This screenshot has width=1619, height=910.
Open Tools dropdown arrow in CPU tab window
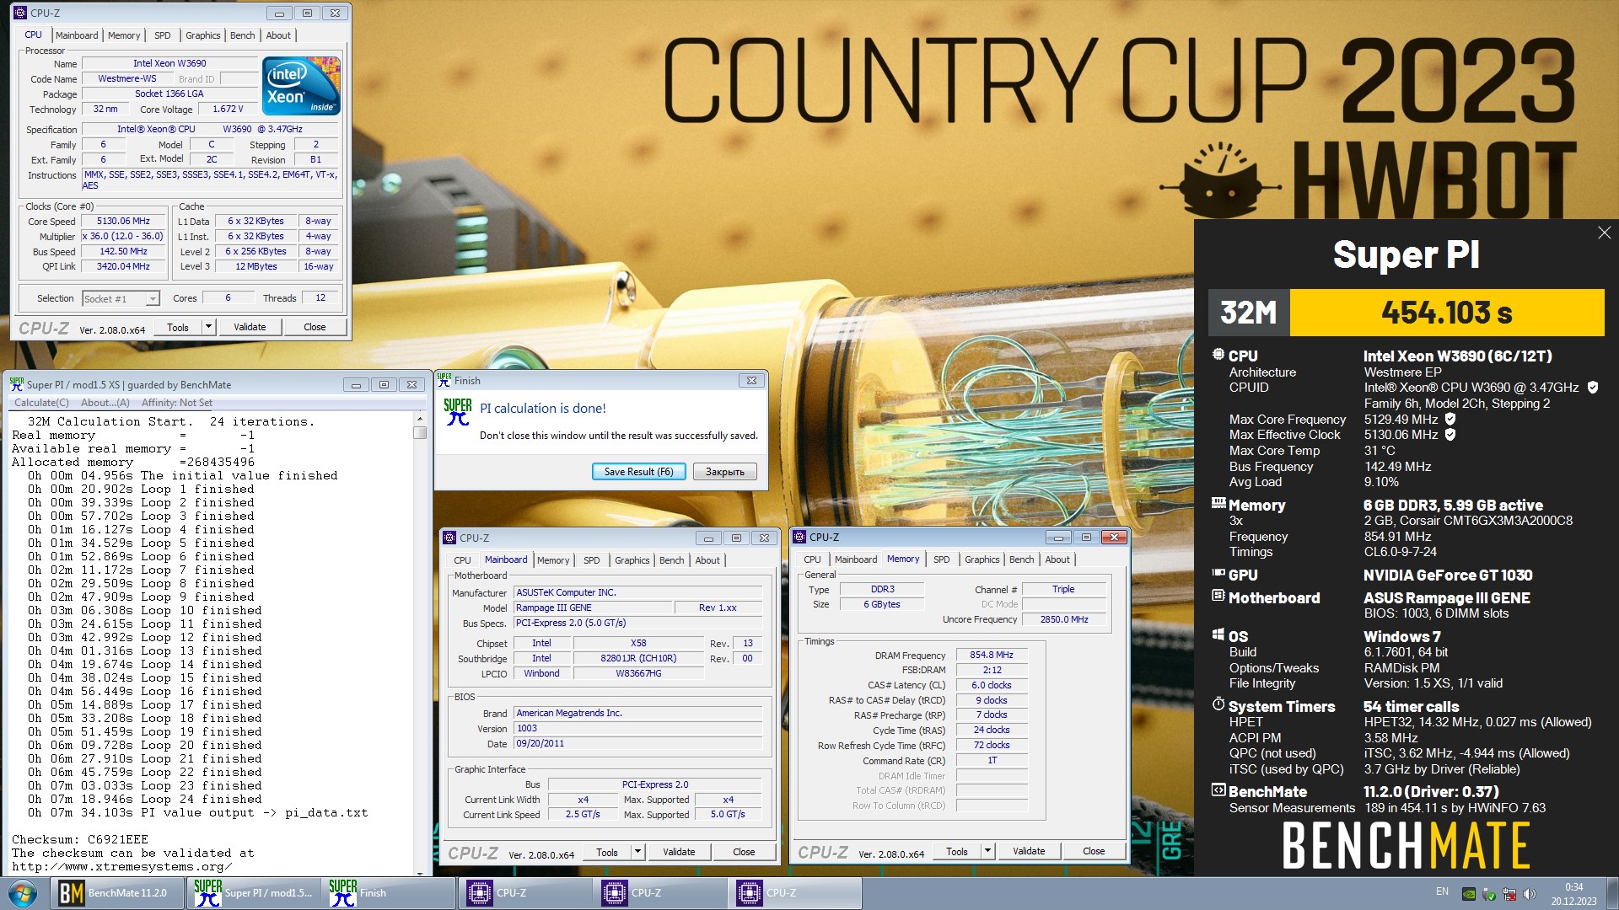[208, 327]
